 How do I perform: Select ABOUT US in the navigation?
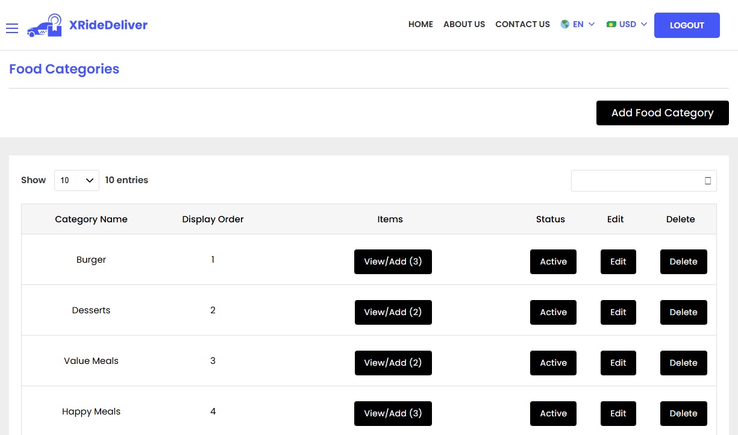[464, 24]
